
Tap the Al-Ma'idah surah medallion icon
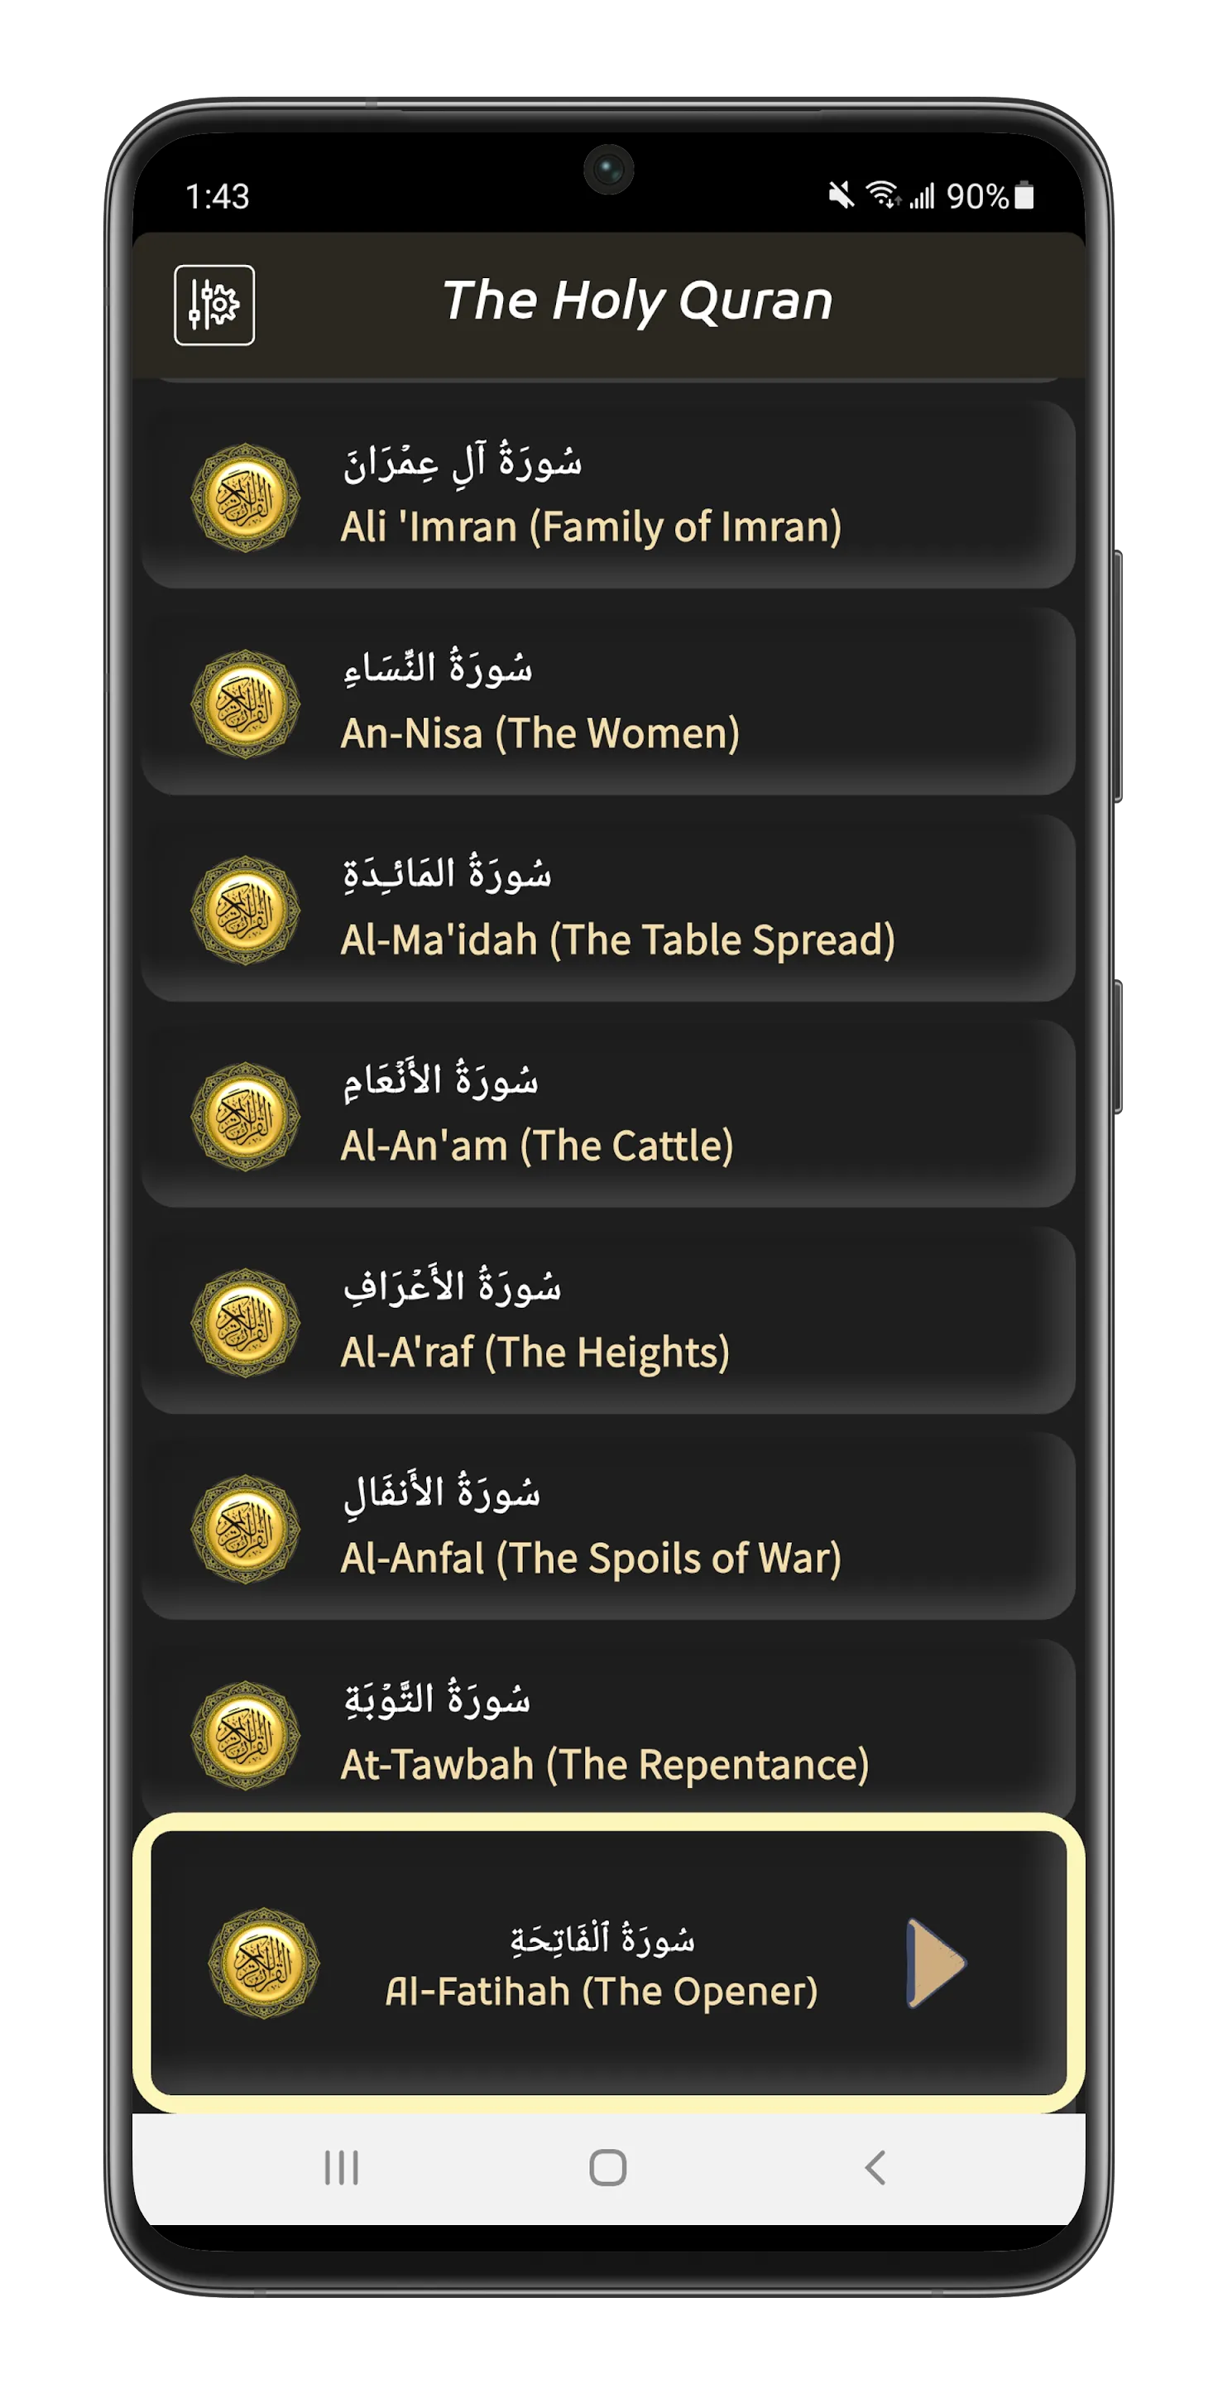pyautogui.click(x=245, y=910)
